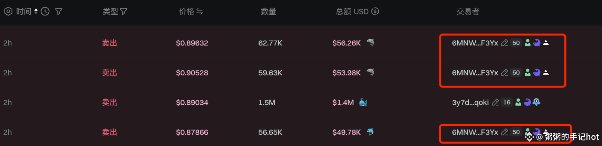The width and height of the screenshot is (602, 146).
Task: Click the rocket badge on the 3y7d...qoki row
Action: pyautogui.click(x=536, y=102)
